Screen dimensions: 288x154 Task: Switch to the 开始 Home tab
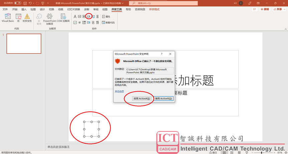click(x=15, y=9)
